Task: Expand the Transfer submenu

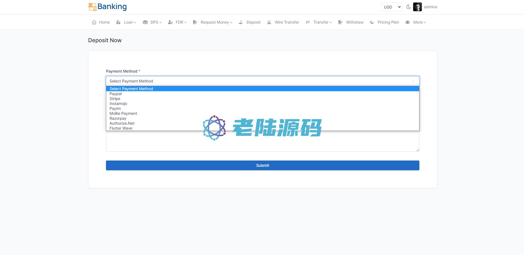Action: (x=322, y=22)
